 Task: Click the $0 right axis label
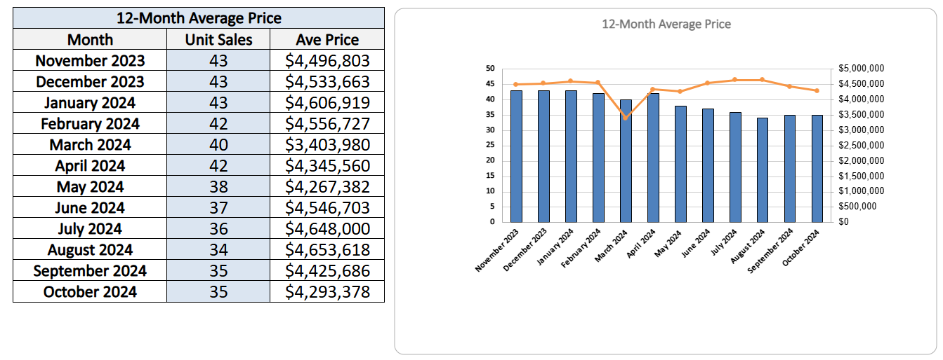point(844,222)
